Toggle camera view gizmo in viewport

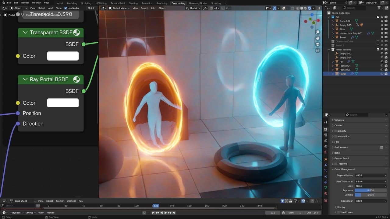(317, 44)
